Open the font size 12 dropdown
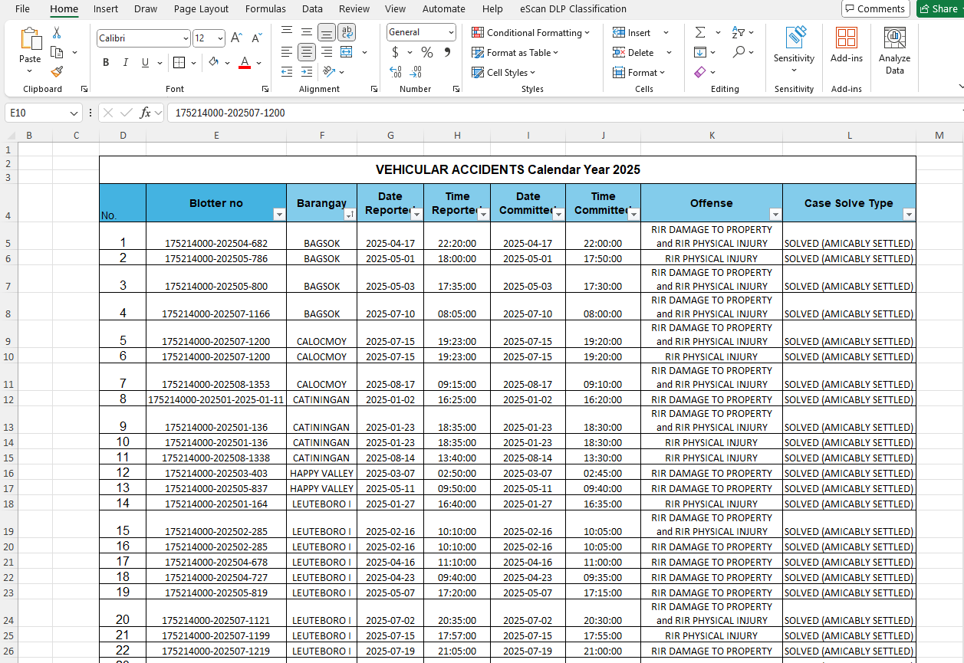964x663 pixels. (x=221, y=38)
